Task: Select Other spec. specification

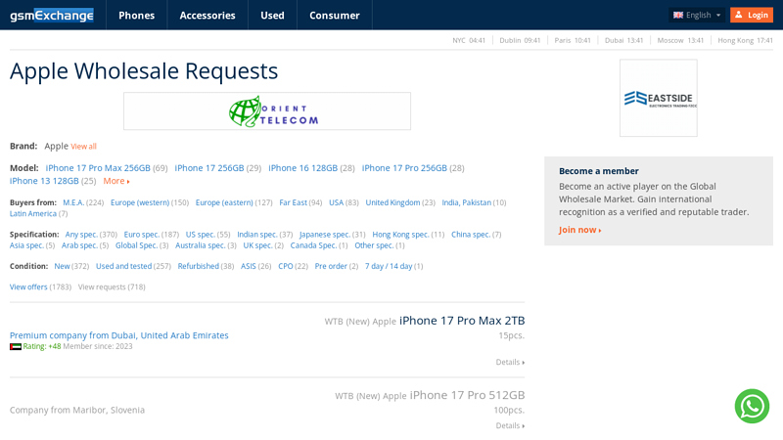Action: click(374, 245)
